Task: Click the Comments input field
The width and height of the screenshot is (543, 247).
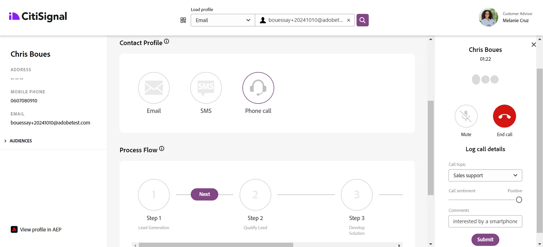Action: pos(485,221)
